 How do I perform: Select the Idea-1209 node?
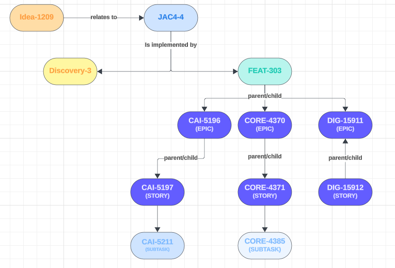pos(37,17)
